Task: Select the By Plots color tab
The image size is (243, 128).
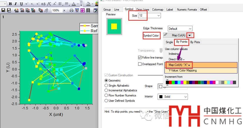Action: (x=195, y=42)
